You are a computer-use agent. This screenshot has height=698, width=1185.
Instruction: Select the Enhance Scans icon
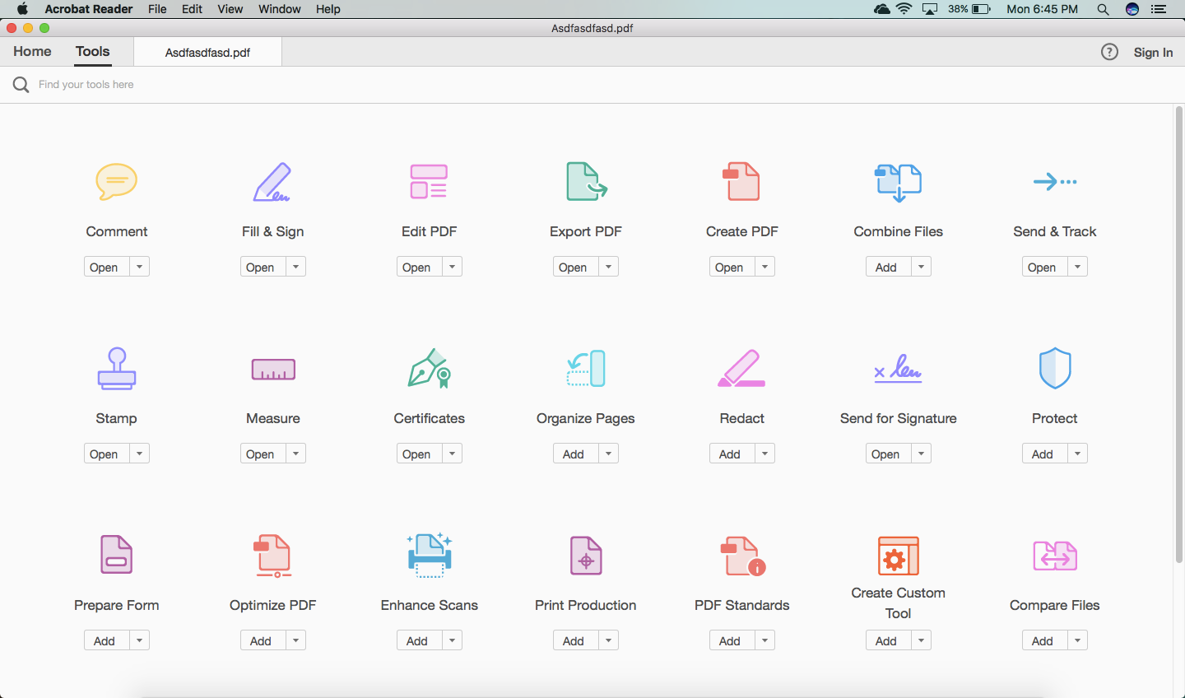click(429, 556)
